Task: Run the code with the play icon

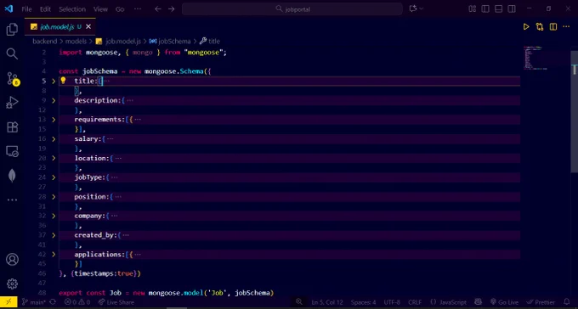Action: 526,26
